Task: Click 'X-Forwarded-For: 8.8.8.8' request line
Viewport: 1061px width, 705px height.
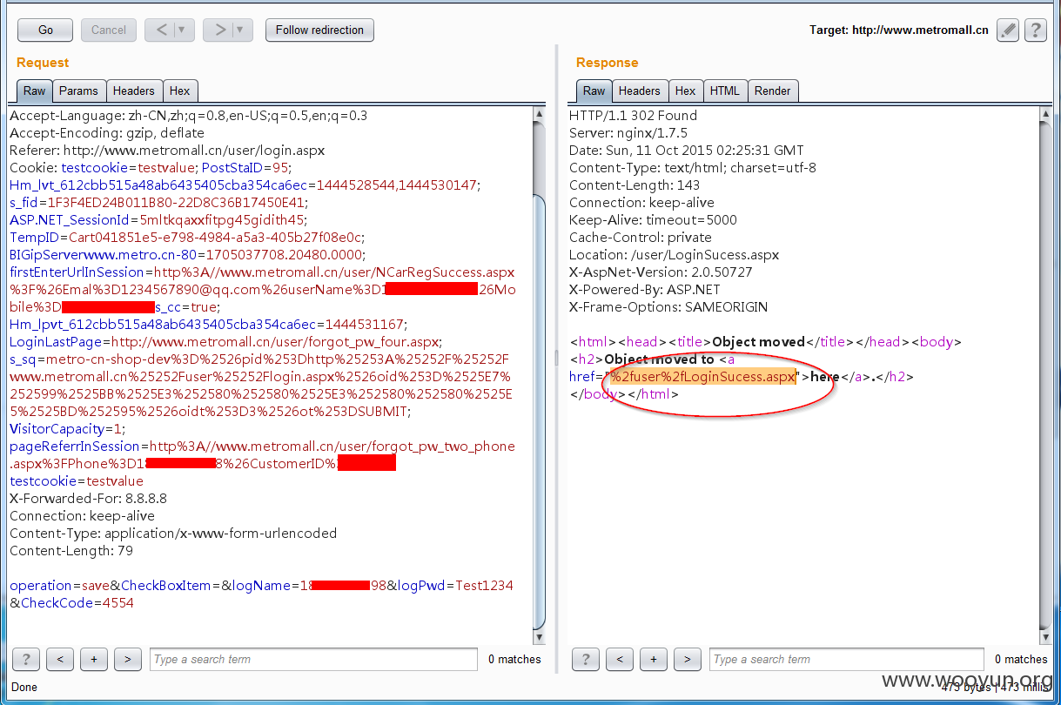Action: [88, 499]
